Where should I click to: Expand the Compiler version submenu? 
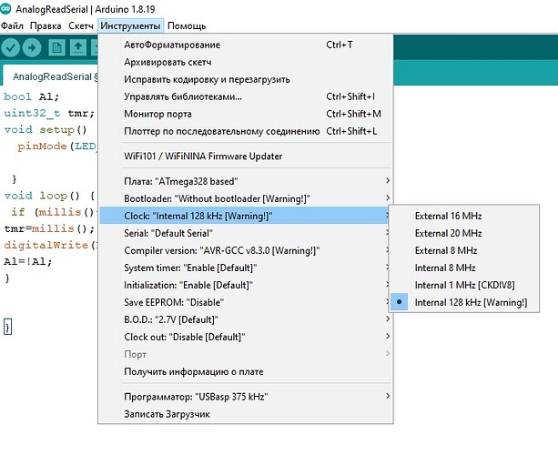click(x=246, y=250)
